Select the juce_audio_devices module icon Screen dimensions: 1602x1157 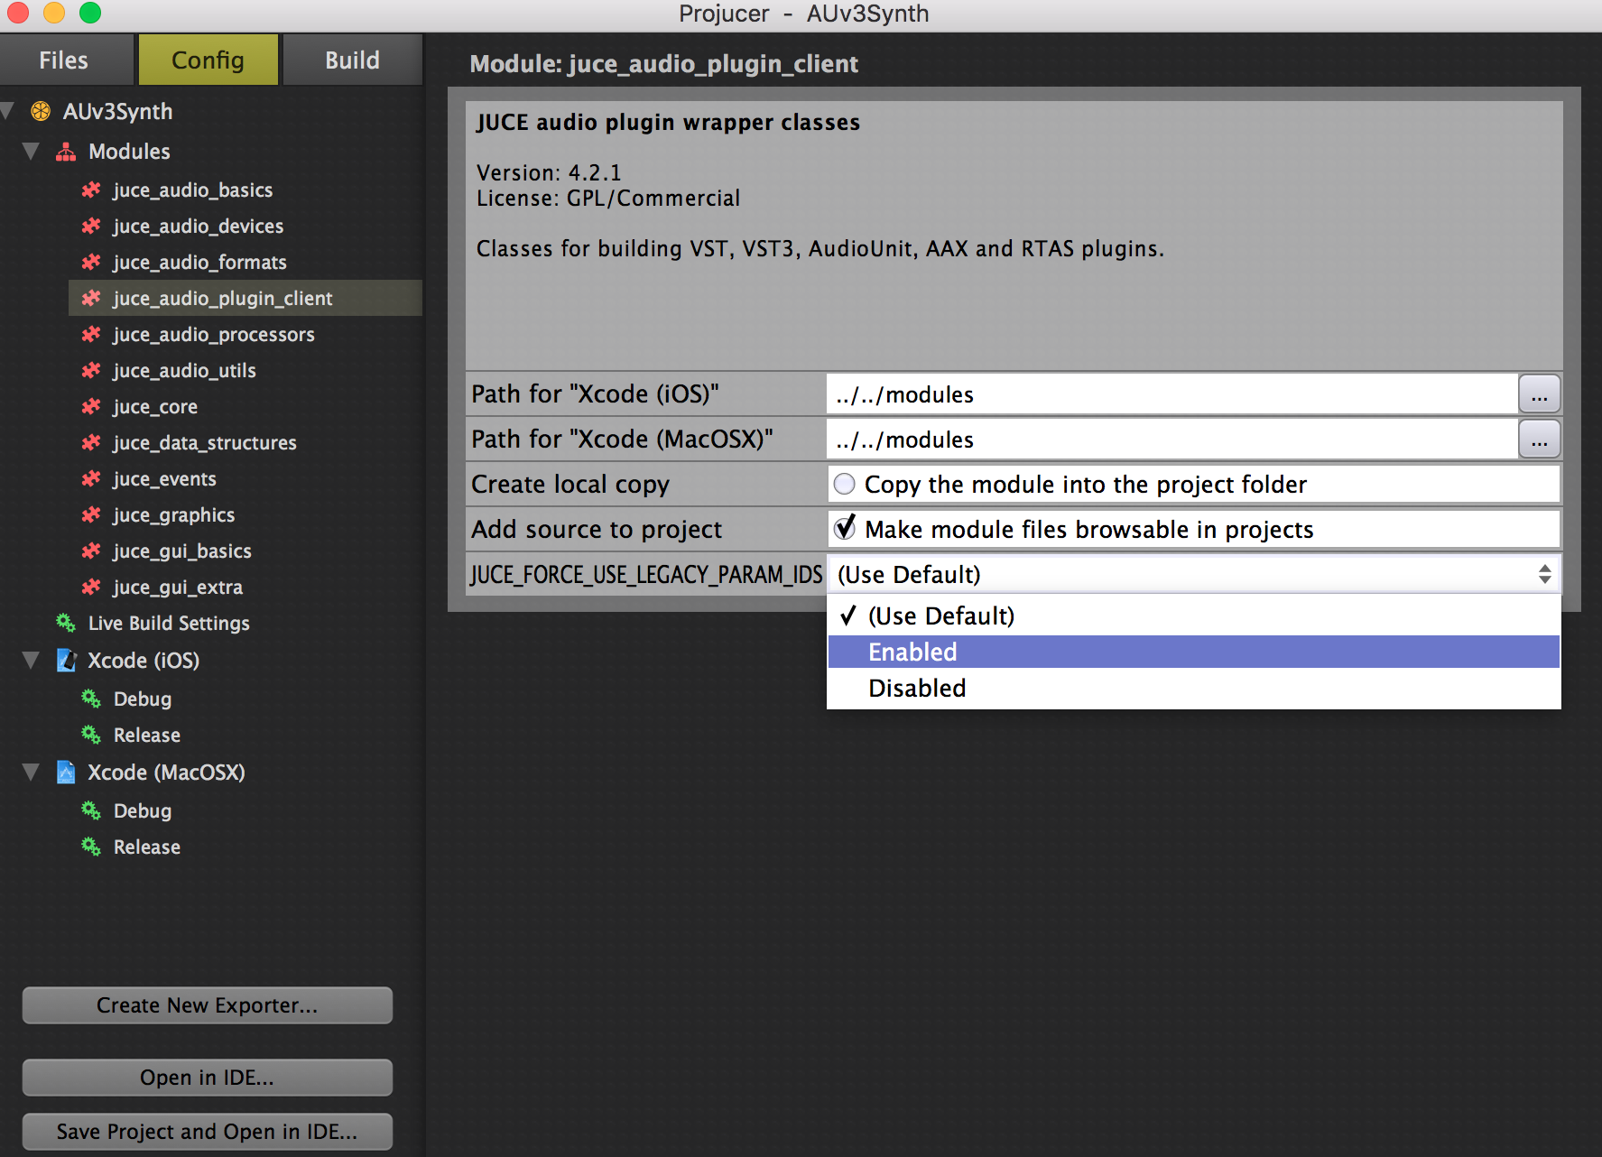(x=91, y=226)
